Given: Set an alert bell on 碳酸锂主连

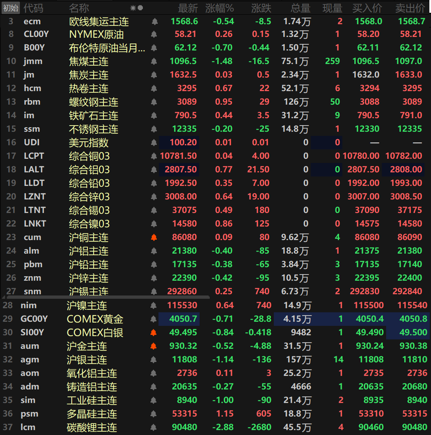Looking at the screenshot, I should (154, 427).
